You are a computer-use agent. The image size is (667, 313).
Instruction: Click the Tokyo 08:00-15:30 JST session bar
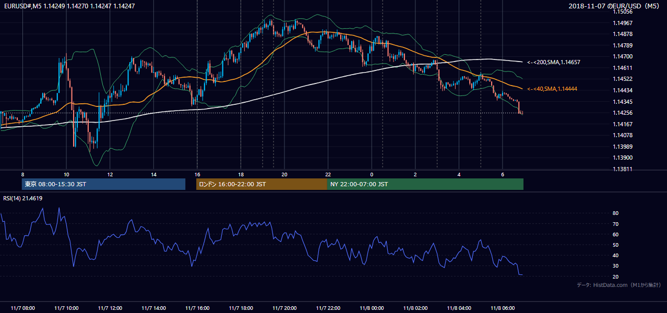[x=103, y=184]
